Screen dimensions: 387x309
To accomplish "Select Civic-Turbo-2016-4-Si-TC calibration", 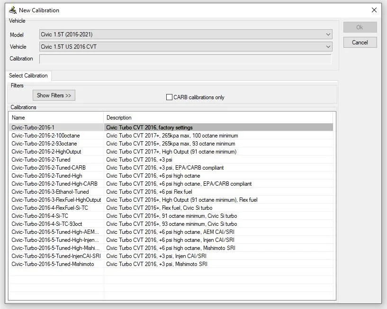I will coord(171,216).
